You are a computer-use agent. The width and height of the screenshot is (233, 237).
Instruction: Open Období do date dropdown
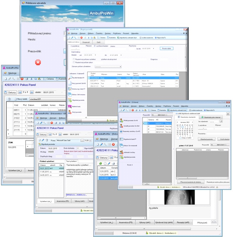[x=121, y=55]
